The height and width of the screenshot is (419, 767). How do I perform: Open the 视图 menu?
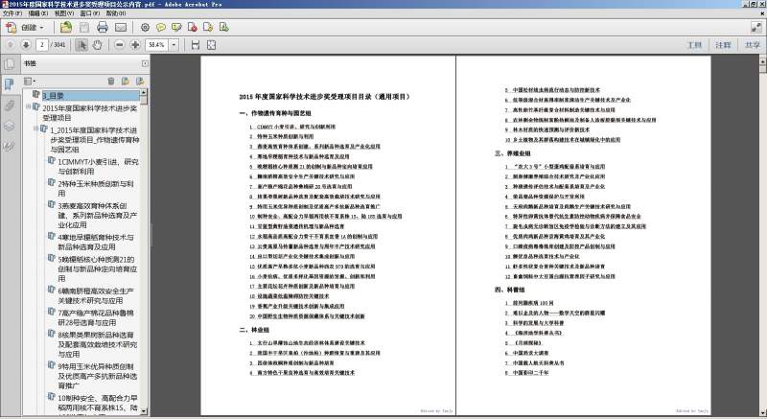[x=63, y=13]
